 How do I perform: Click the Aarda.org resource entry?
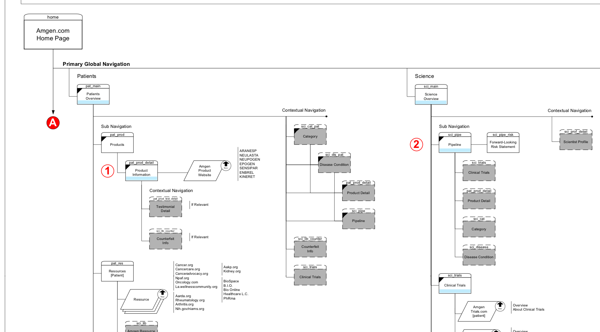click(x=183, y=296)
